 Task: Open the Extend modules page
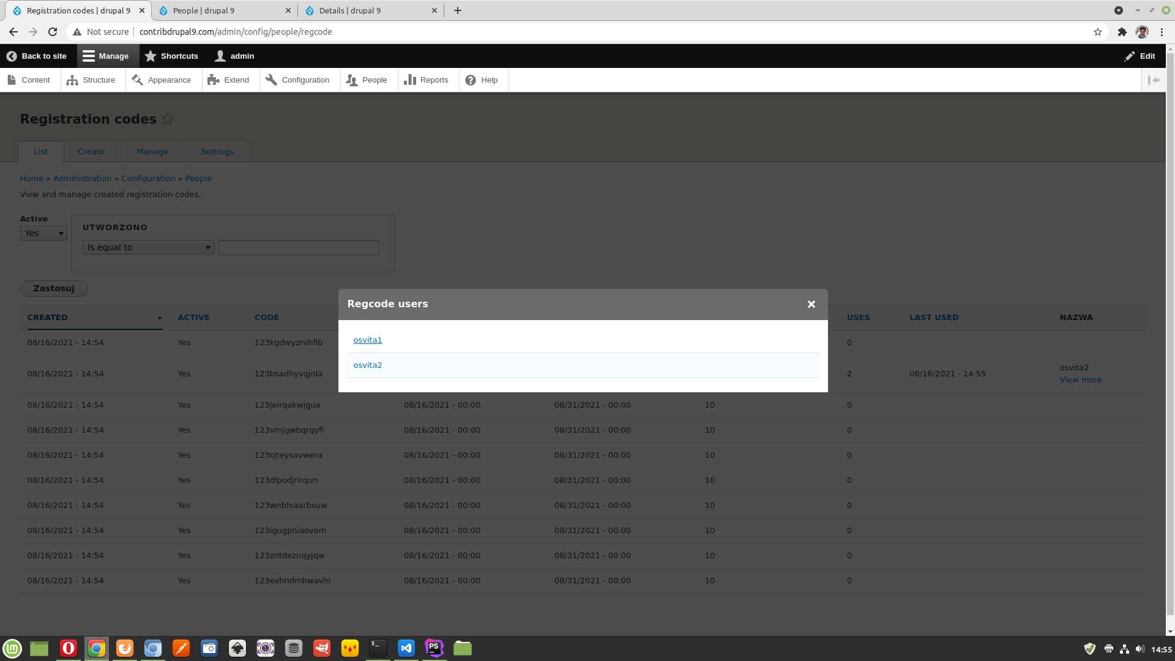pyautogui.click(x=229, y=80)
